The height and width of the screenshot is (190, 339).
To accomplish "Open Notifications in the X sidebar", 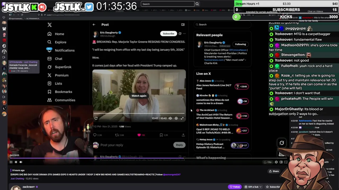I will (x=61, y=50).
